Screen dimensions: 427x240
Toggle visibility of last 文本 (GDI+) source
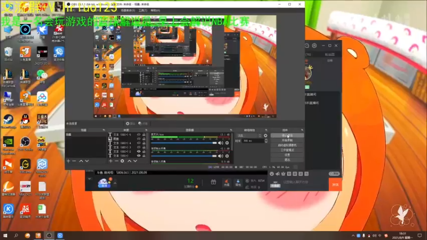[x=139, y=156]
